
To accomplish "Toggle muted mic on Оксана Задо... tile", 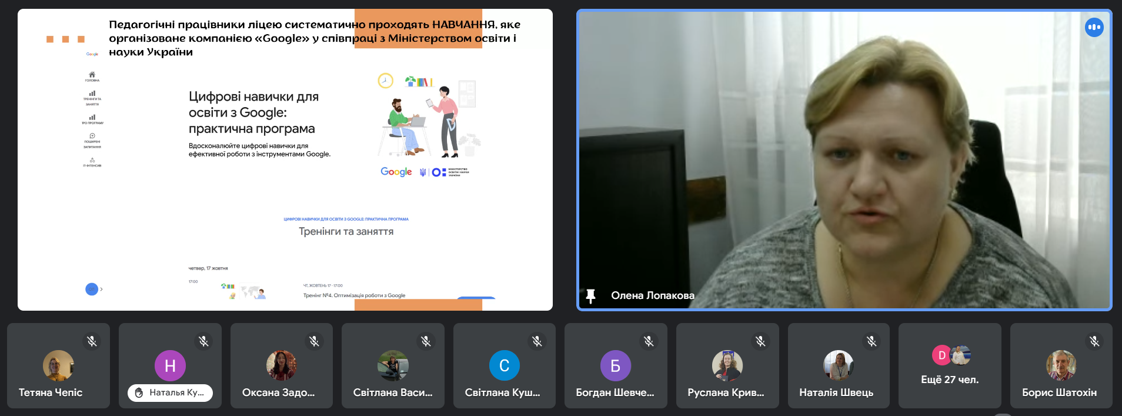I will coord(315,341).
